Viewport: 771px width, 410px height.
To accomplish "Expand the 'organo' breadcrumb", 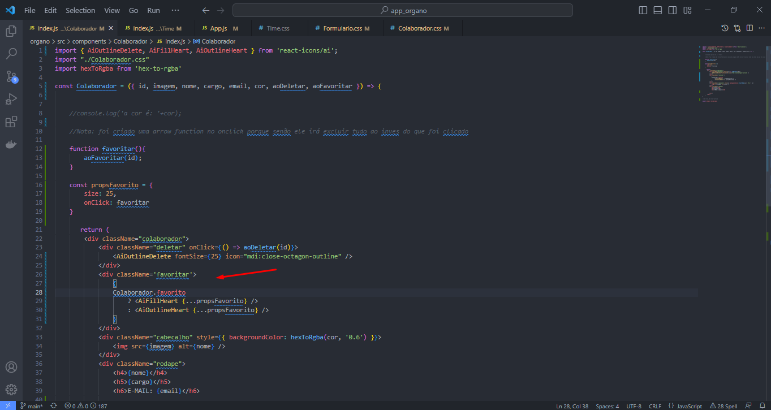I will coord(40,41).
